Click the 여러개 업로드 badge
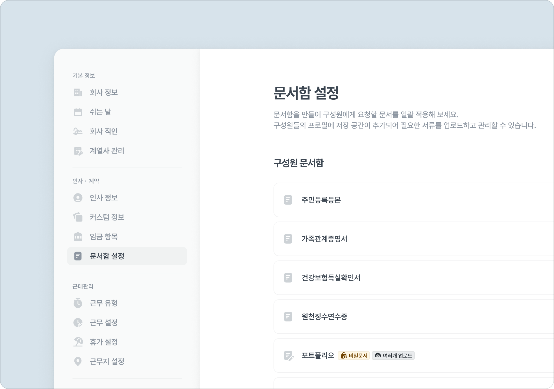This screenshot has width=554, height=389. click(x=393, y=356)
